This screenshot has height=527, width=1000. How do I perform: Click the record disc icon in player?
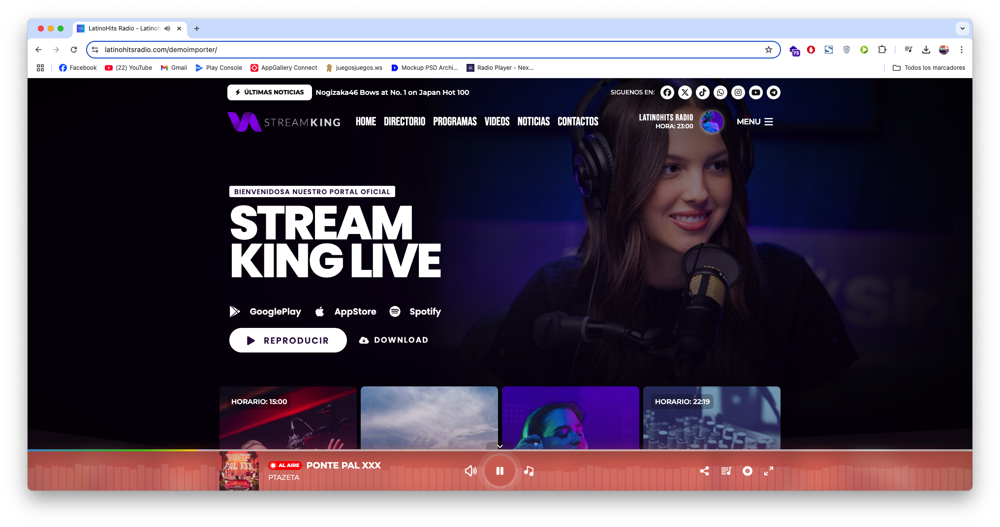click(x=747, y=471)
